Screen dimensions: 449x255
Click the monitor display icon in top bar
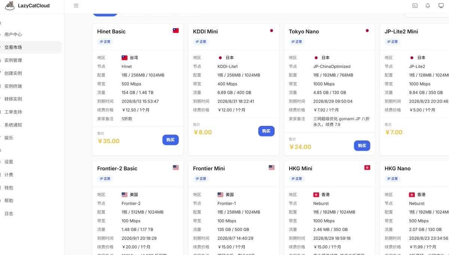point(441,6)
